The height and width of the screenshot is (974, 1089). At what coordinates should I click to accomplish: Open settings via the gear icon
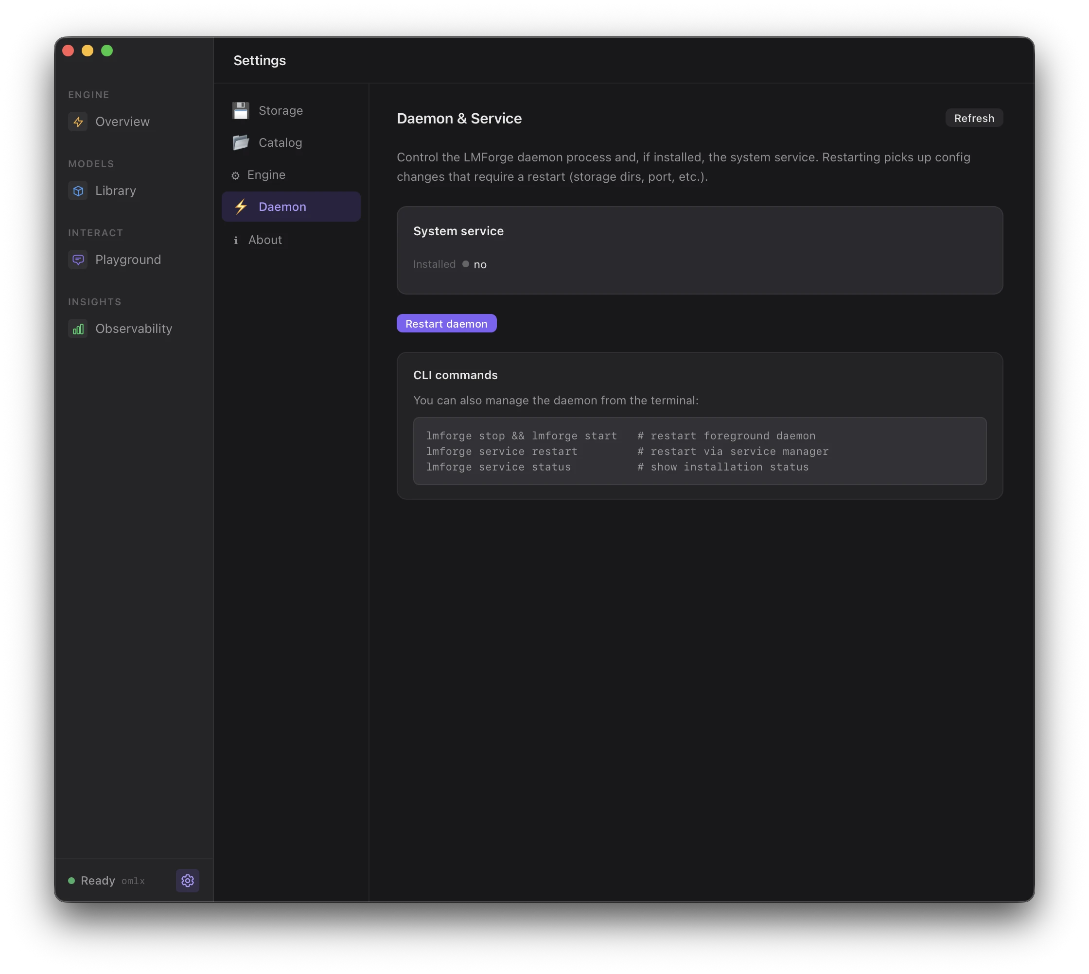pos(187,880)
